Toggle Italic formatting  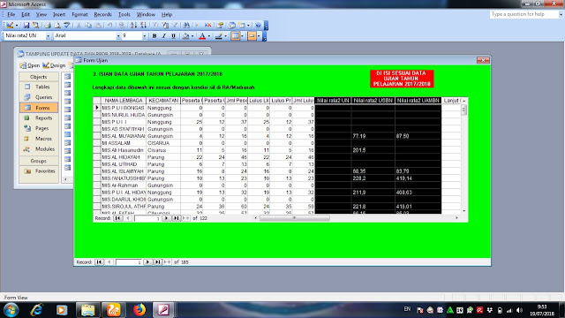point(164,35)
